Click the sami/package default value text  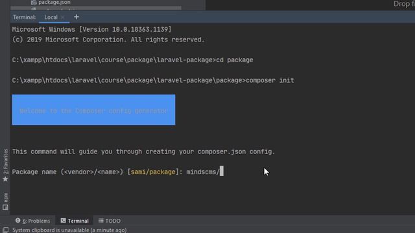click(x=153, y=172)
